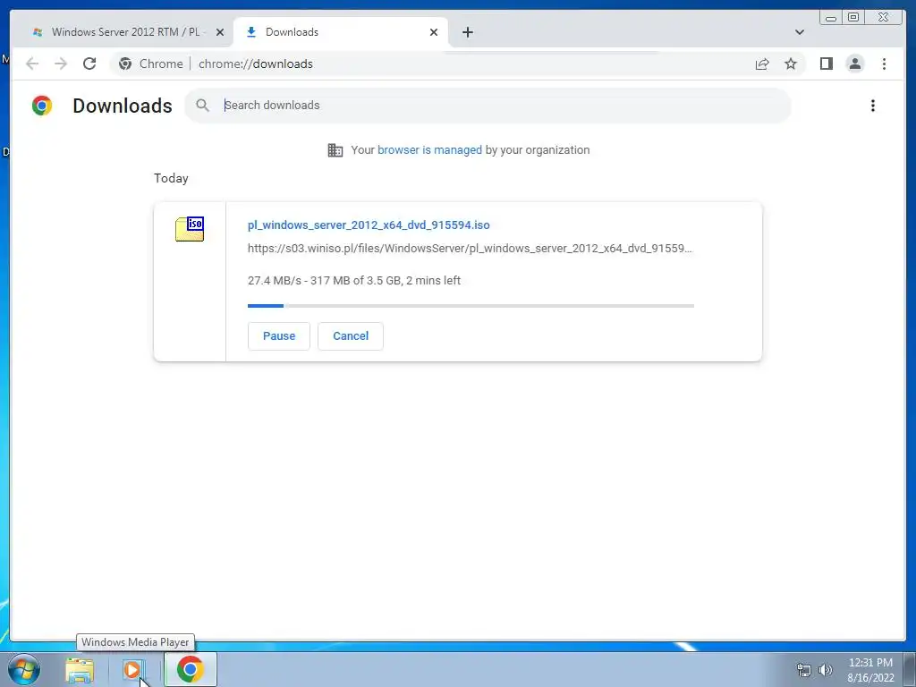Screen dimensions: 916x687
Task: Share this page via the share icon
Action: click(x=762, y=64)
